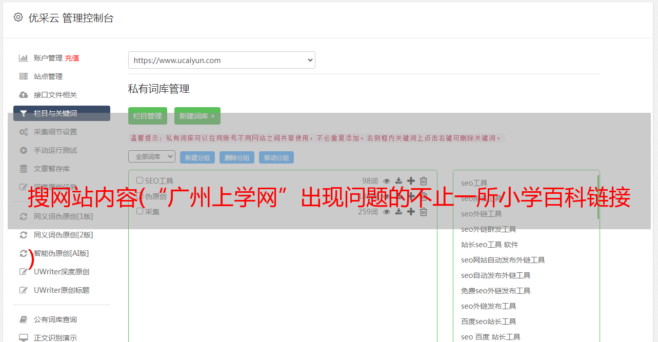This screenshot has height=342, width=658.
Task: Open the https://www.ucaiyun.com site dropdown
Action: point(222,60)
